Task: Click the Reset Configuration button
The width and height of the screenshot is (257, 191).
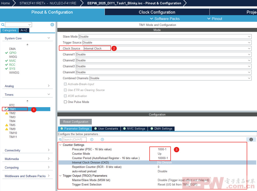Action: (x=76, y=122)
